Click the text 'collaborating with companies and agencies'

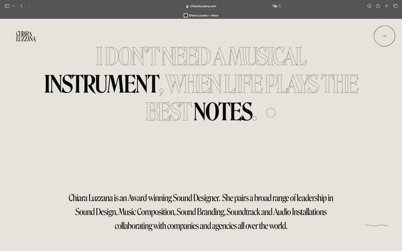coord(176,226)
